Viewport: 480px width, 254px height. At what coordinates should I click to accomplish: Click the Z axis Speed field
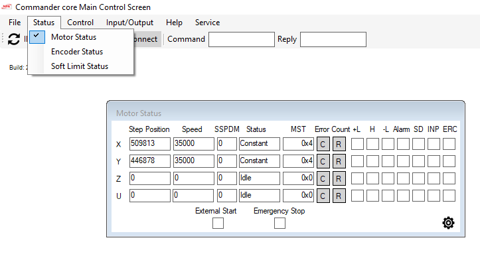(193, 178)
